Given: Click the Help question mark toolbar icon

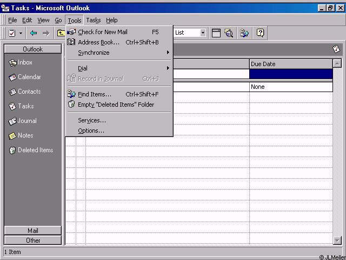Looking at the screenshot, I should pos(261,33).
